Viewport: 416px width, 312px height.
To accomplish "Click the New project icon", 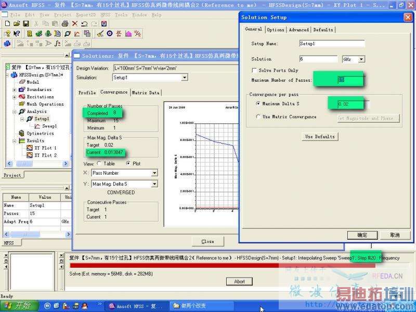I will (7, 23).
